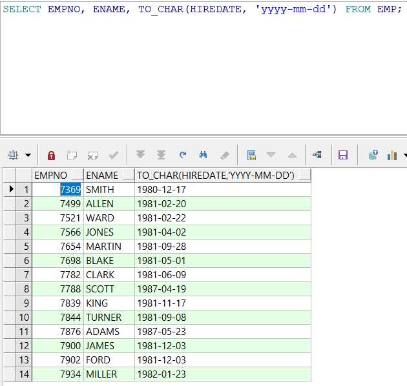The height and width of the screenshot is (386, 407).
Task: Click the cell 1981-09-28
Action: coord(223,247)
